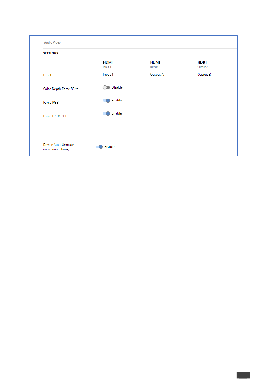Click the 'Label' row heading
266x385 pixels.
[x=47, y=75]
